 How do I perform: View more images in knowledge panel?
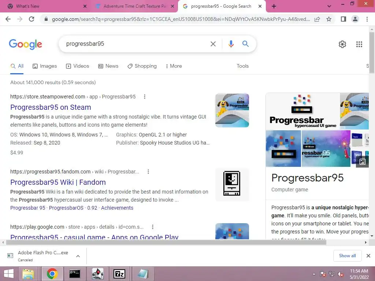pos(362,162)
